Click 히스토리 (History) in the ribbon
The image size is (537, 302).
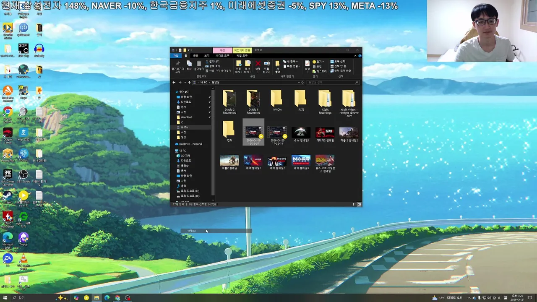pyautogui.click(x=319, y=71)
